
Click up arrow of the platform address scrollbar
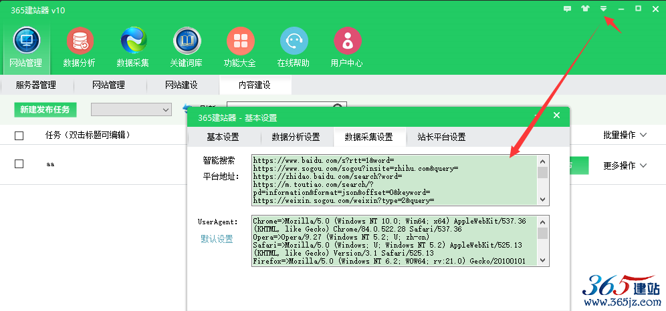coord(543,161)
